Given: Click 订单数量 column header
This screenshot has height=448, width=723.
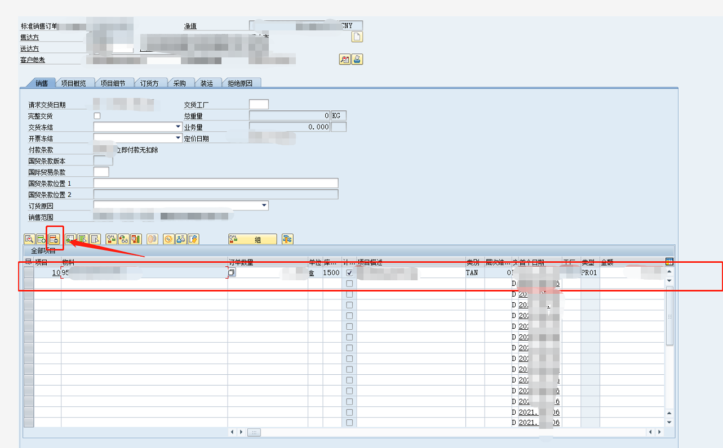Looking at the screenshot, I should tap(268, 262).
